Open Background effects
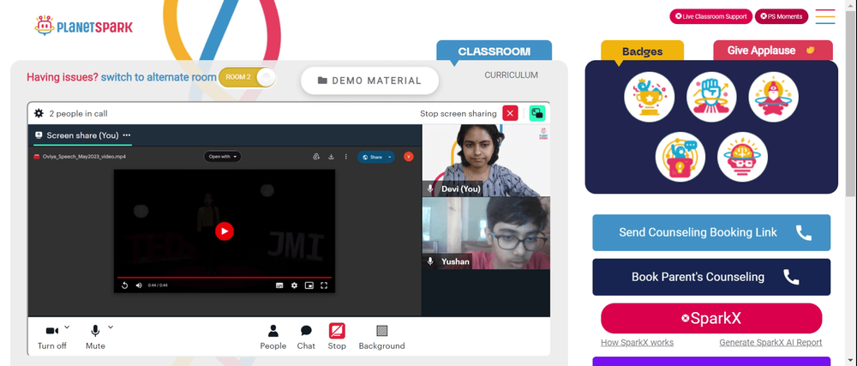The width and height of the screenshot is (857, 366). point(381,337)
